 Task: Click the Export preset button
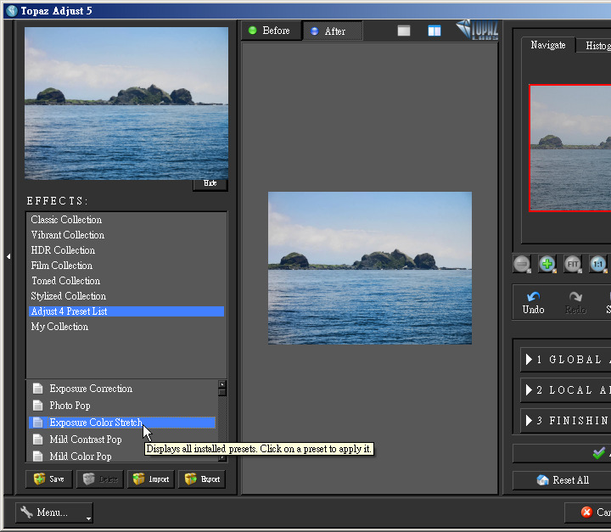click(x=202, y=479)
